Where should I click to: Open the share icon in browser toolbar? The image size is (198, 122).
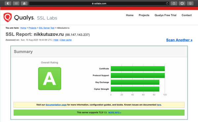point(174,3)
